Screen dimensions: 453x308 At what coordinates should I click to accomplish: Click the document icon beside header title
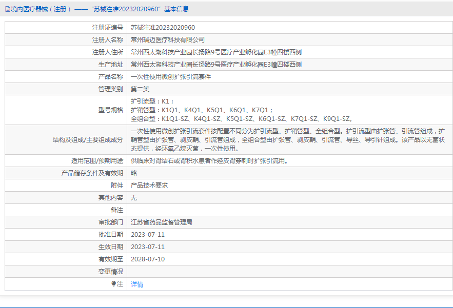(x=8, y=9)
